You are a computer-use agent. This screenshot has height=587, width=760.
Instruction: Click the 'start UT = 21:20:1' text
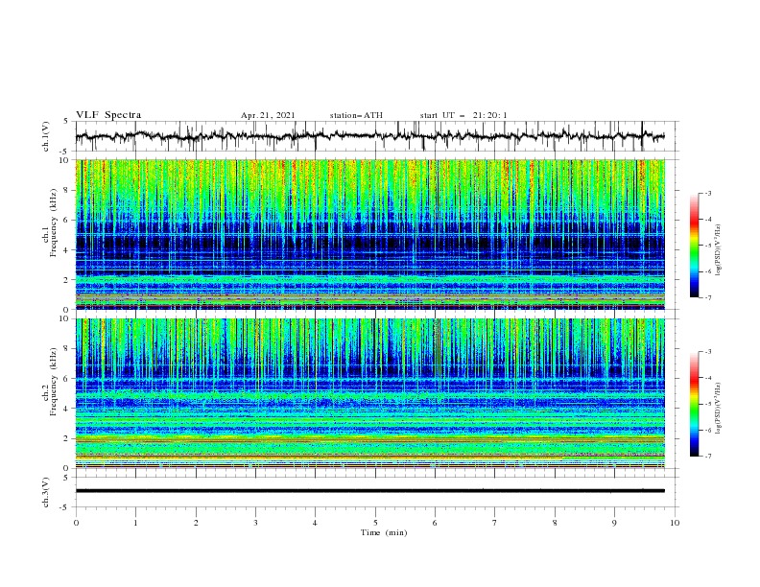click(463, 115)
